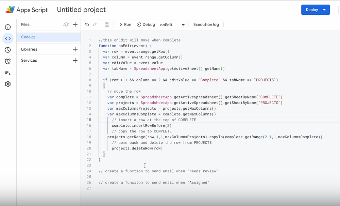Open the project Overview panel
Screen dimensions: 340x206
(7, 27)
